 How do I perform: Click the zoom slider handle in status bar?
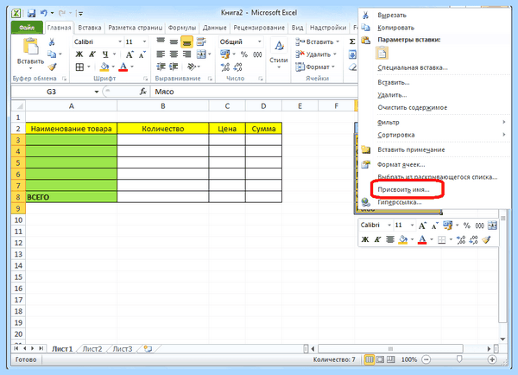click(459, 359)
